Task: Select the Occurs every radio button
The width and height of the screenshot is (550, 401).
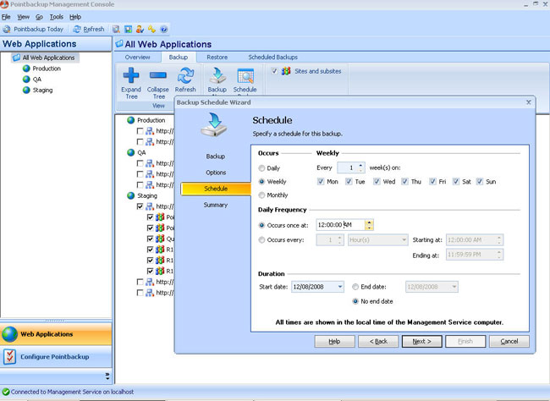Action: coord(261,240)
